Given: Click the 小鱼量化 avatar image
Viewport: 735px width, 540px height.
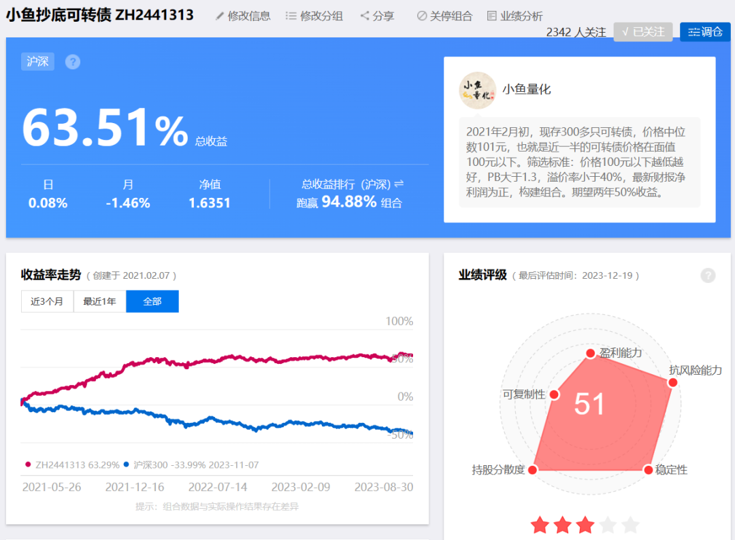Looking at the screenshot, I should [x=477, y=90].
